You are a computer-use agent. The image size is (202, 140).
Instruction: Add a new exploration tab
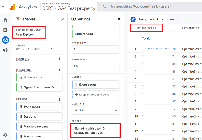(172, 19)
